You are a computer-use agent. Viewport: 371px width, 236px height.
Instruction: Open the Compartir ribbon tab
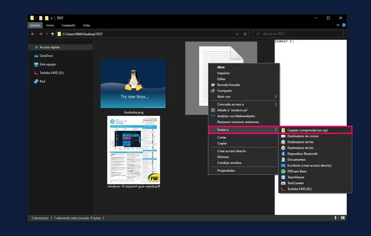coord(68,26)
